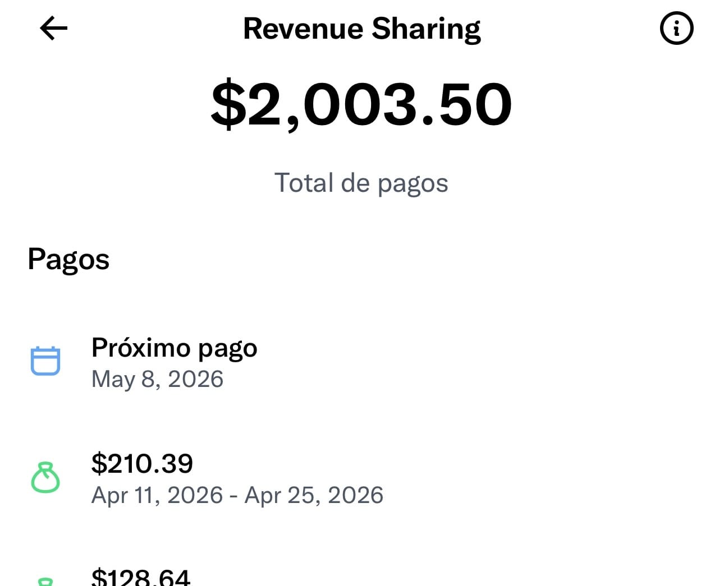Open the $128.64 payment entry
This screenshot has width=724, height=586.
(x=141, y=576)
